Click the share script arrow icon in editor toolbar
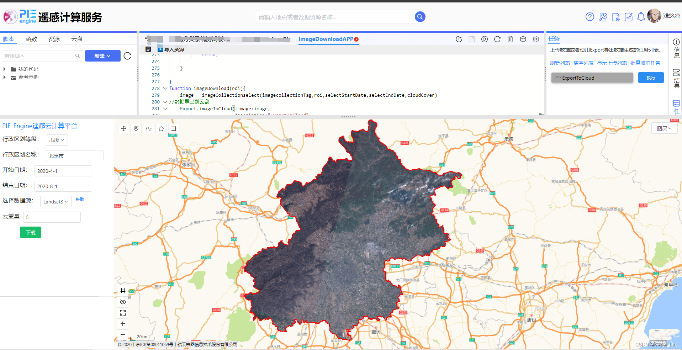This screenshot has width=682, height=350. (x=459, y=39)
